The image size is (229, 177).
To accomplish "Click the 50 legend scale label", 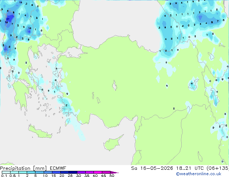I will [112, 176].
